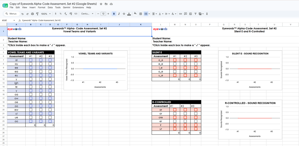Star the document
Screen dimensions: 299x146
pyautogui.click(x=101, y=4)
